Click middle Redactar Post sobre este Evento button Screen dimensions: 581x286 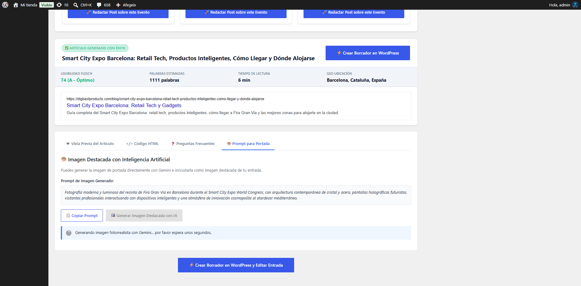tap(236, 12)
